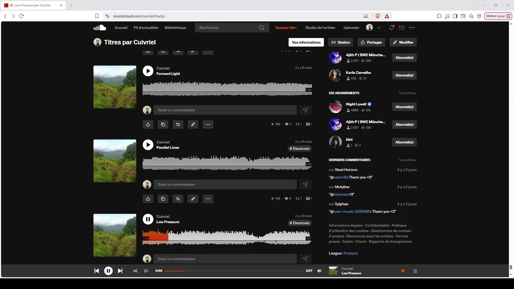
Task: Pause the Low Pressure track in list
Action: (148, 219)
